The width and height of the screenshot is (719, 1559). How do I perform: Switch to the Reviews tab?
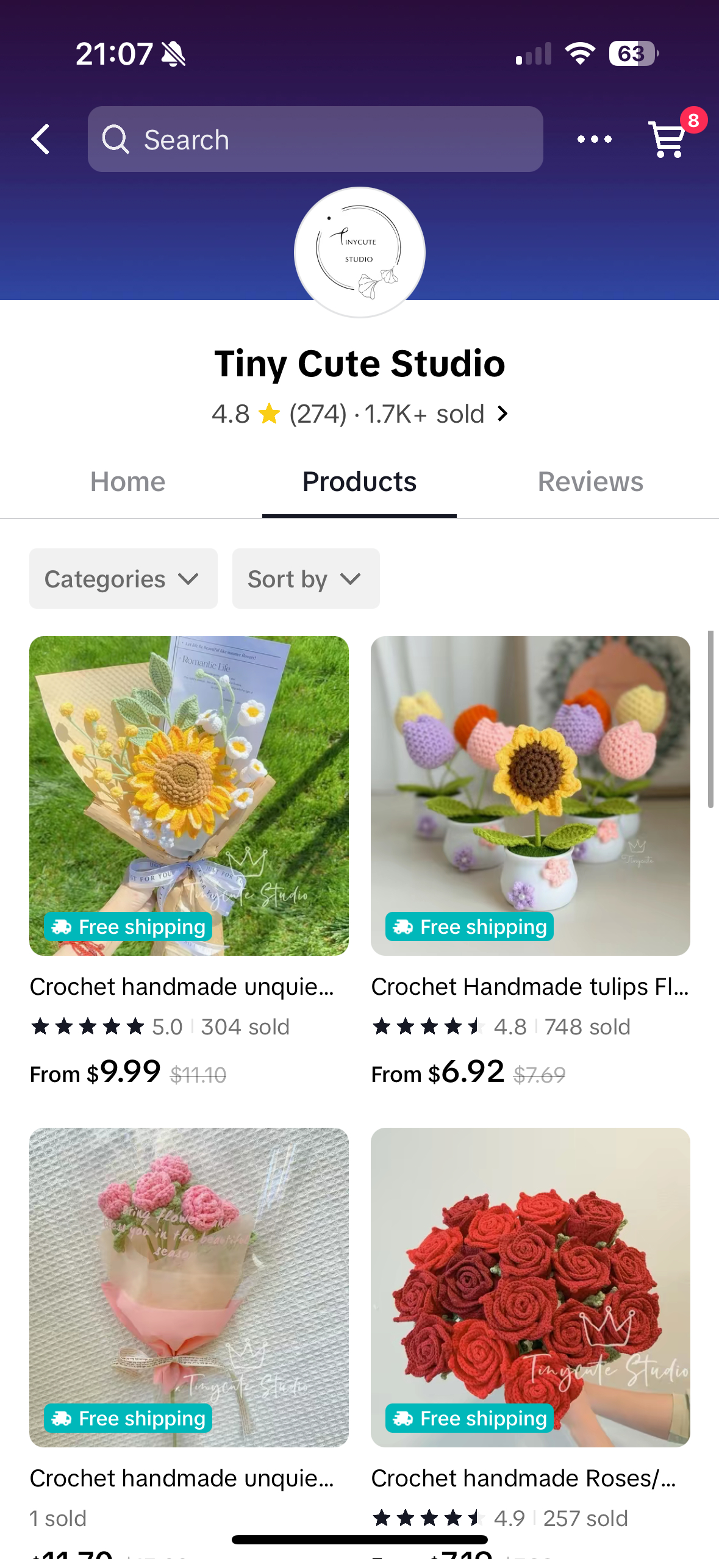[x=590, y=482]
